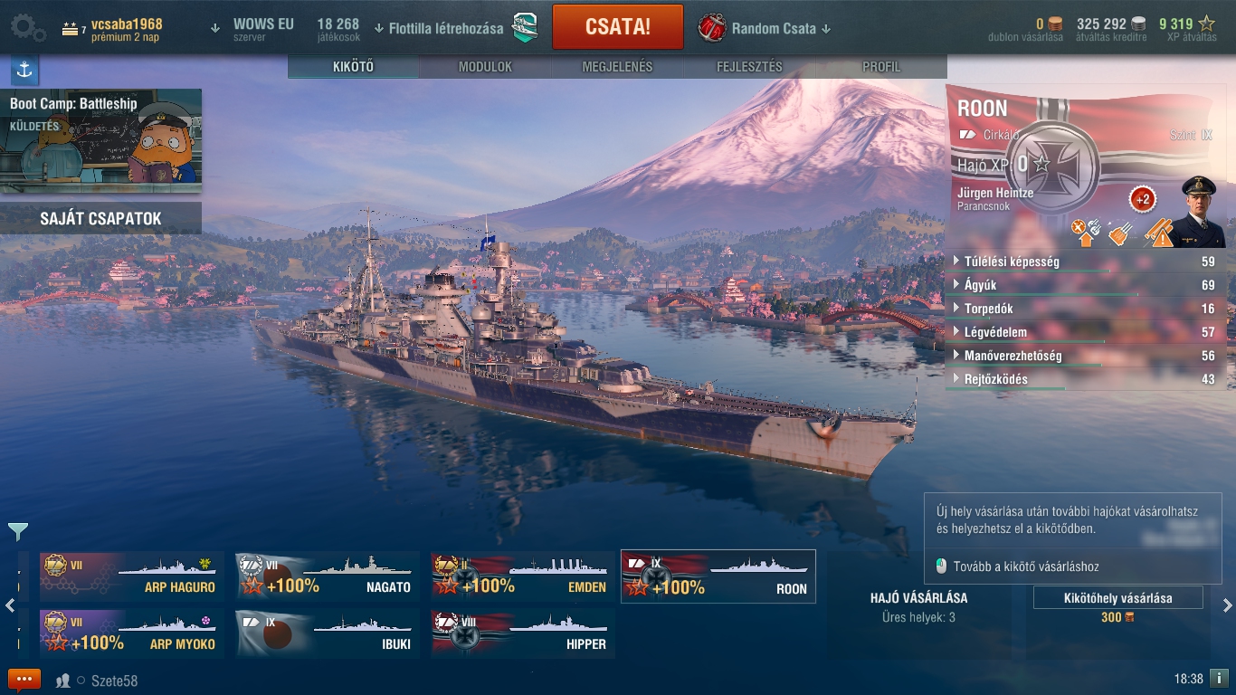Switch to the MODULOK tab
This screenshot has width=1236, height=695.
click(x=485, y=67)
